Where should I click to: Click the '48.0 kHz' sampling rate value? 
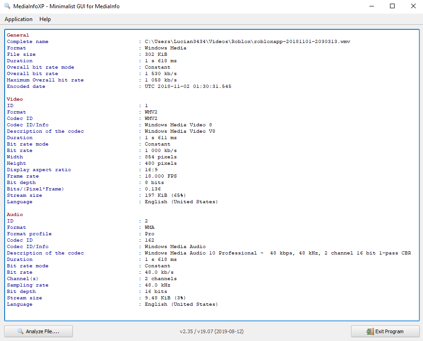click(158, 285)
